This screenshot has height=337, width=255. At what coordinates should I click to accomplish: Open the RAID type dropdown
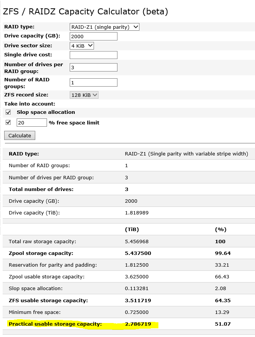pyautogui.click(x=105, y=27)
